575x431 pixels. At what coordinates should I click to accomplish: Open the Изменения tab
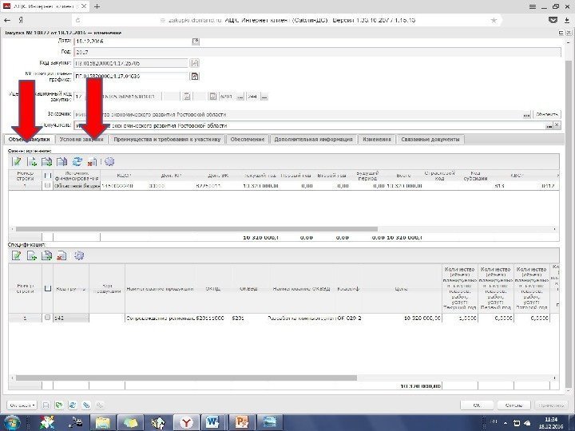pos(377,139)
